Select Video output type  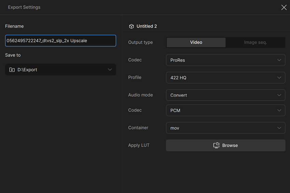coord(196,42)
